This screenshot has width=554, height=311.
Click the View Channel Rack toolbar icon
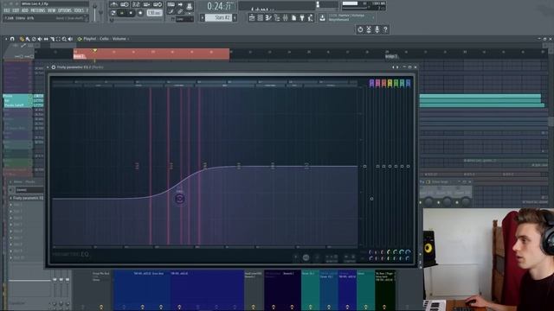(x=260, y=17)
